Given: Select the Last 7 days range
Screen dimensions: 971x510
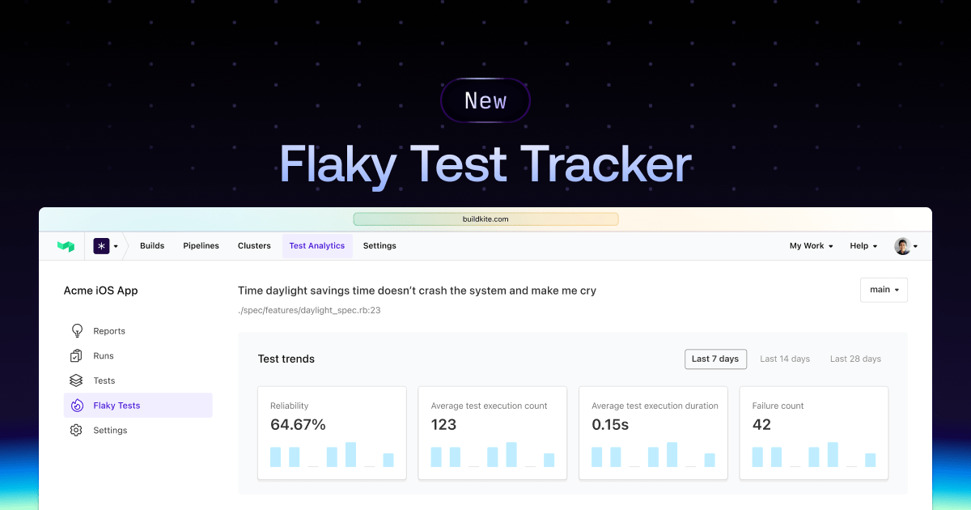Looking at the screenshot, I should pos(715,358).
